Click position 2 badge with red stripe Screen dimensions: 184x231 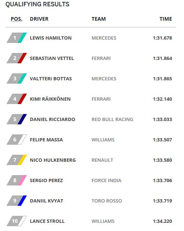(17, 58)
